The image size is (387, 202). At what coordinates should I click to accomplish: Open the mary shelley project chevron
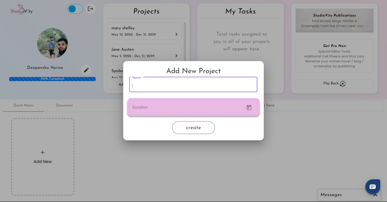click(x=176, y=34)
